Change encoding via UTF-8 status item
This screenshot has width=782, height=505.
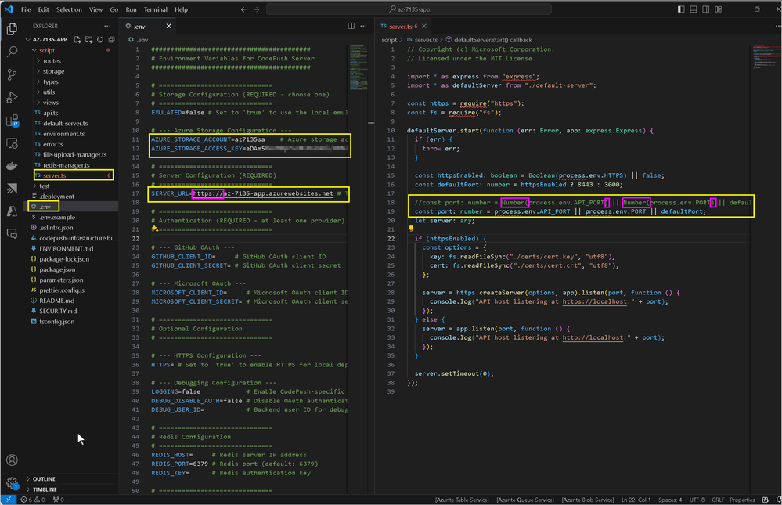[697, 500]
